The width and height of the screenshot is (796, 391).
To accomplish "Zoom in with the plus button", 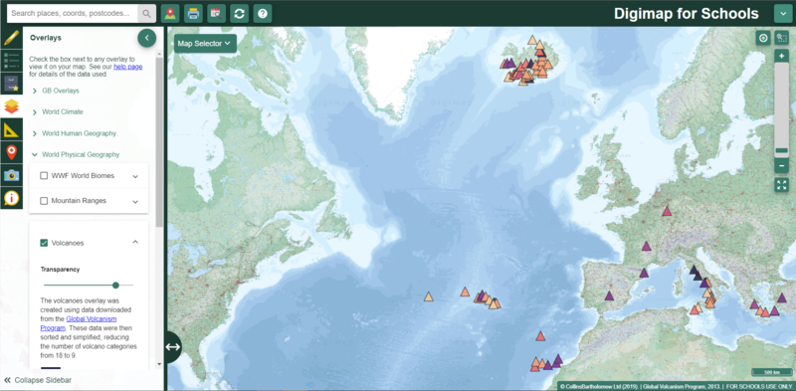I will 782,56.
